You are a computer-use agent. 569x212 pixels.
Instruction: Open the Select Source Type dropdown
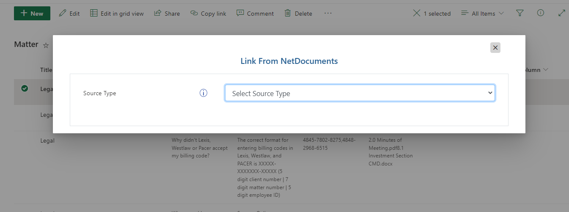point(360,93)
